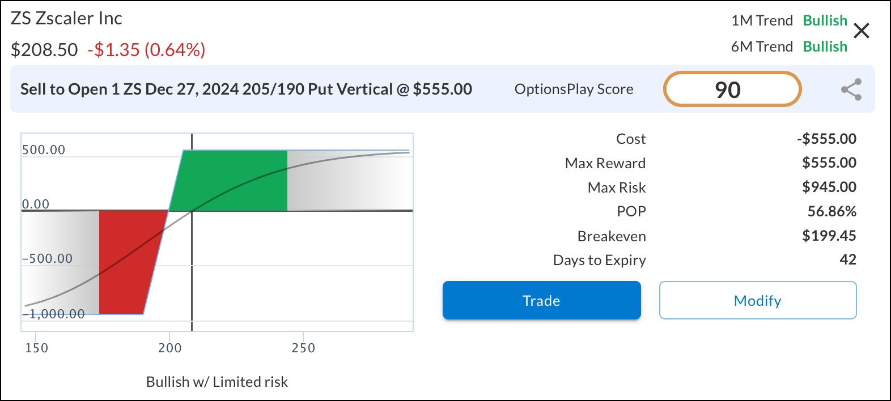The height and width of the screenshot is (401, 891).
Task: Click the Max Risk value $945.00
Action: click(829, 187)
